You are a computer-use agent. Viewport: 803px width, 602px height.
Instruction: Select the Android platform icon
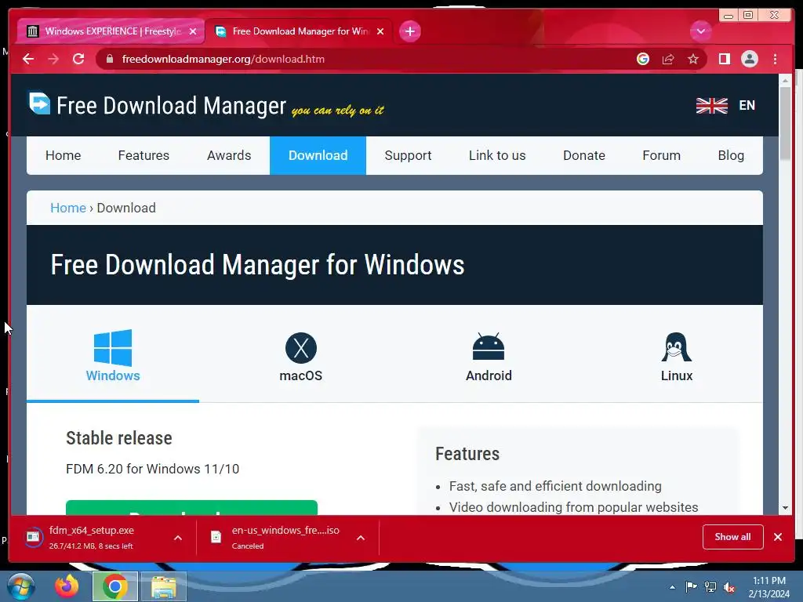489,347
